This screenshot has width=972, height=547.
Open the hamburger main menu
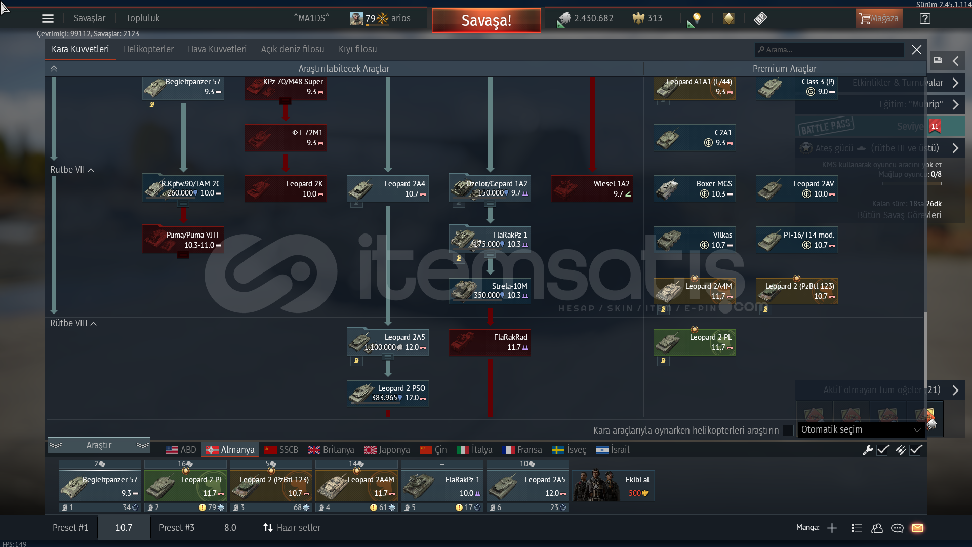(x=48, y=19)
